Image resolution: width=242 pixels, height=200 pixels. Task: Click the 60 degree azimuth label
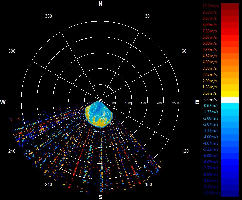pyautogui.click(x=184, y=51)
